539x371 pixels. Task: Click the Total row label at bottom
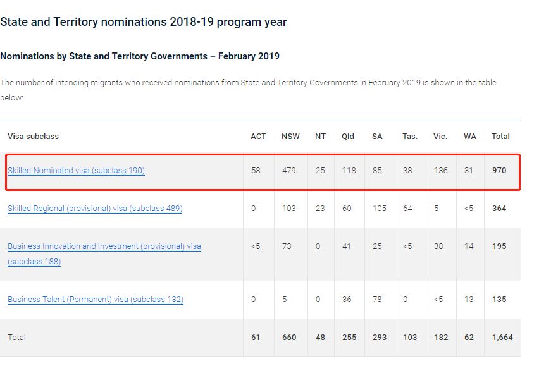(x=16, y=338)
